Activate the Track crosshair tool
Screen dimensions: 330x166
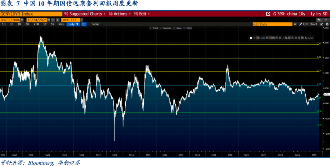tap(154, 28)
